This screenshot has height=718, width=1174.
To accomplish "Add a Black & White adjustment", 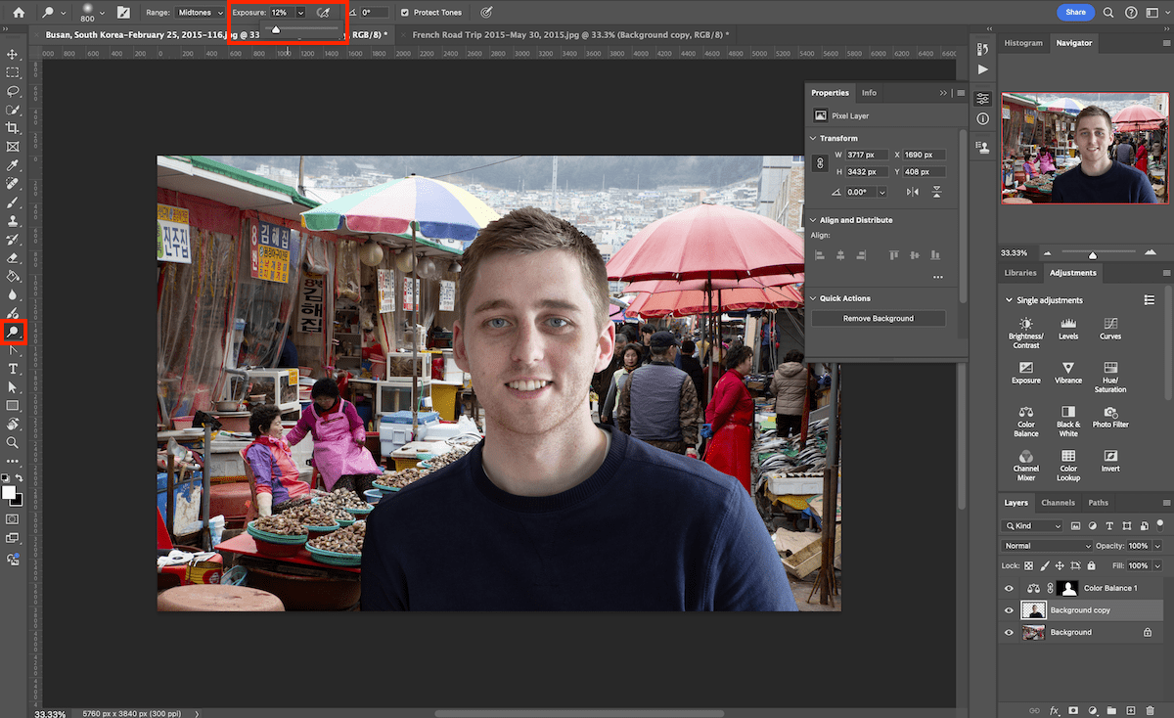I will click(x=1067, y=415).
